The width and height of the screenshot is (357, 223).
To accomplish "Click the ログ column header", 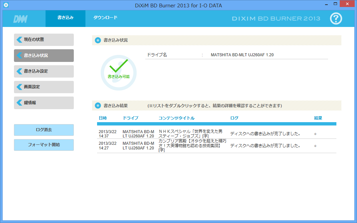I will point(234,118).
